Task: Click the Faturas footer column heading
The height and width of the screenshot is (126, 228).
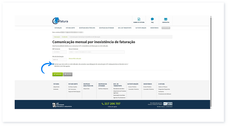Action: click(x=56, y=84)
